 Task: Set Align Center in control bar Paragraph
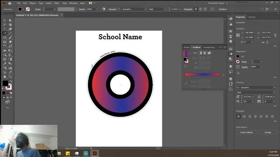point(200,9)
